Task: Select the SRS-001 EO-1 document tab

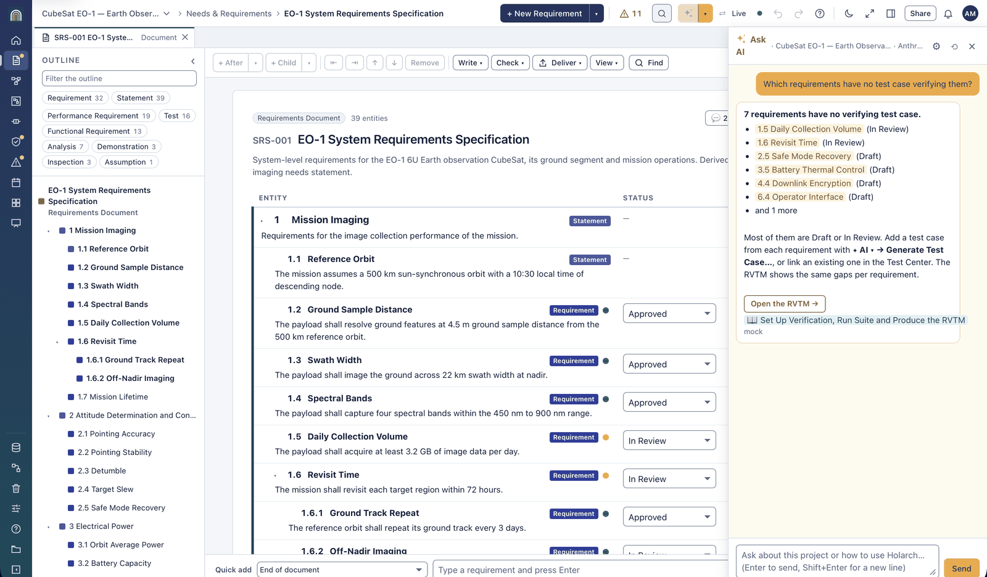Action: click(x=115, y=38)
